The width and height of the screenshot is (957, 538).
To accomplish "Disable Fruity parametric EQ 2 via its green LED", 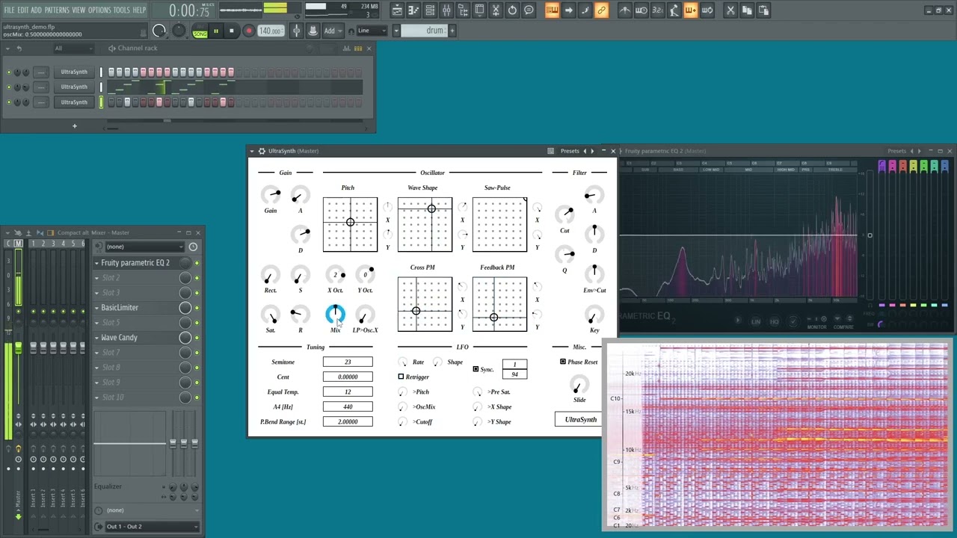I will coord(197,263).
